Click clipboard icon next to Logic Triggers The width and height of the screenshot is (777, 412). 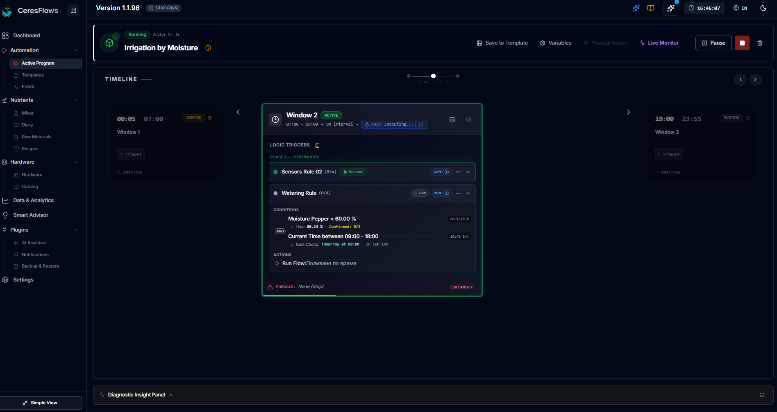(317, 145)
